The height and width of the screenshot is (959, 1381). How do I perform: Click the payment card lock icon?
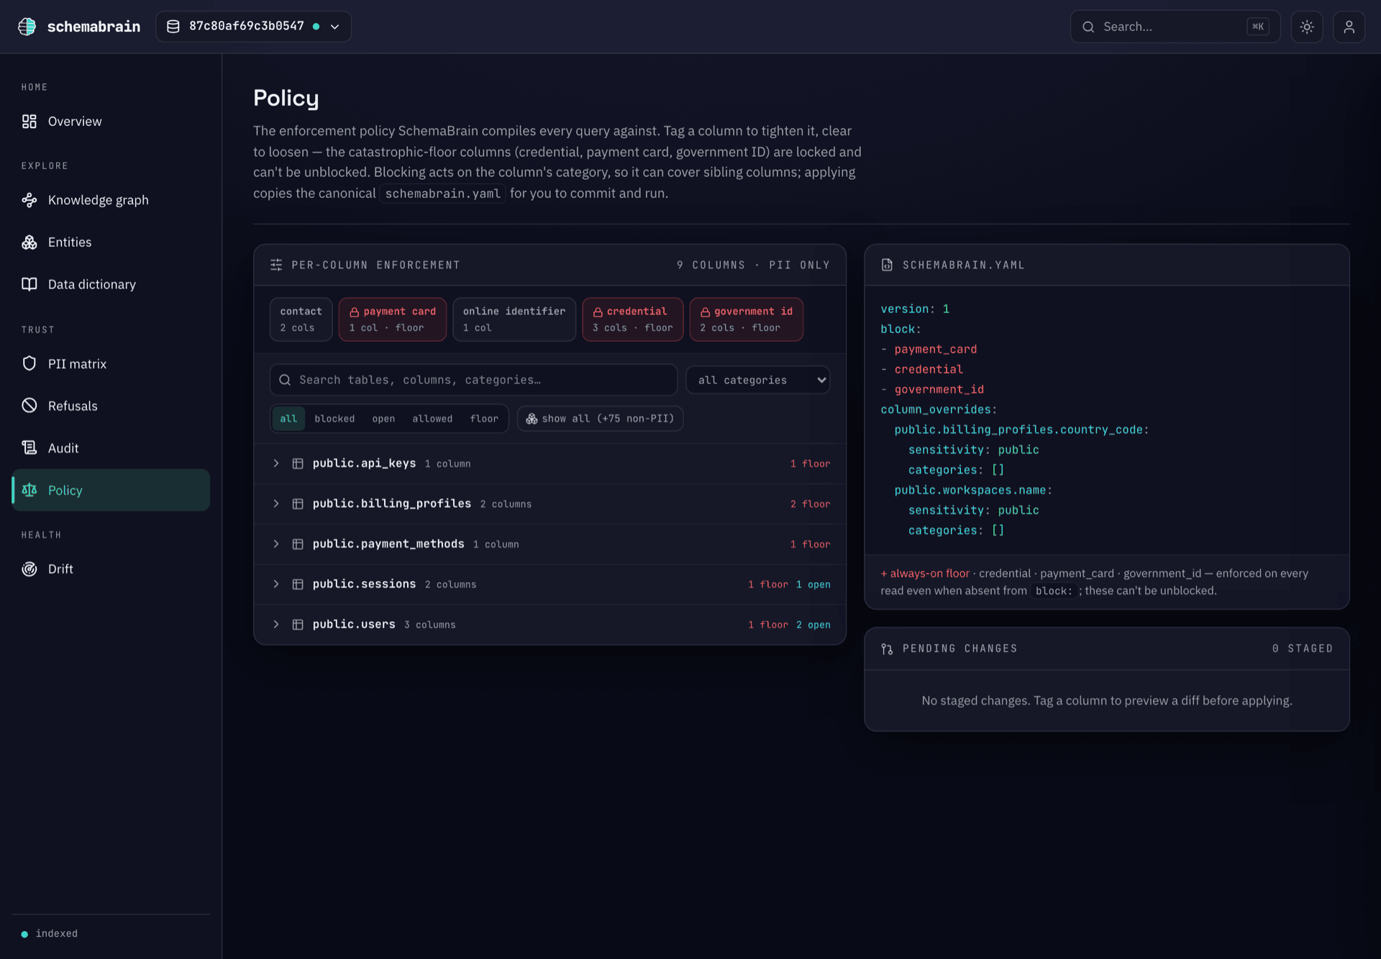(x=354, y=312)
